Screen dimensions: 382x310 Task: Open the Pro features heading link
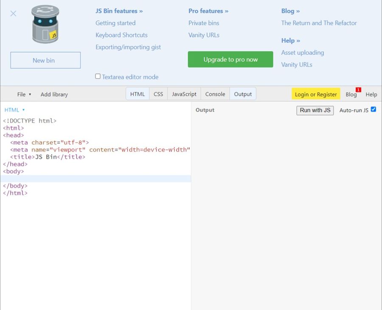[x=208, y=11]
